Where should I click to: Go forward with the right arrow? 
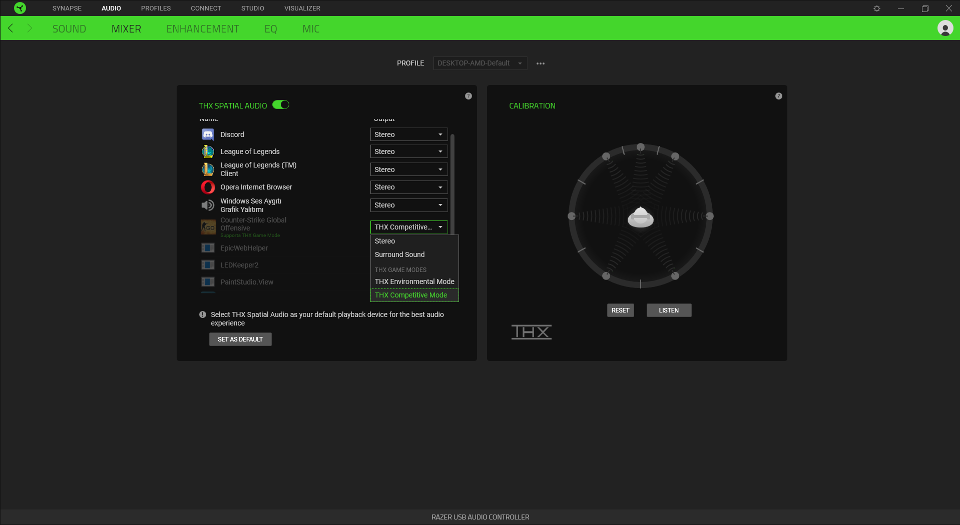click(x=30, y=28)
